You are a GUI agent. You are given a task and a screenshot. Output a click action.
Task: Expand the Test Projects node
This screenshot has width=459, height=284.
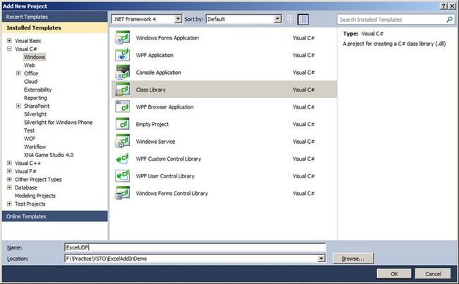coord(9,204)
